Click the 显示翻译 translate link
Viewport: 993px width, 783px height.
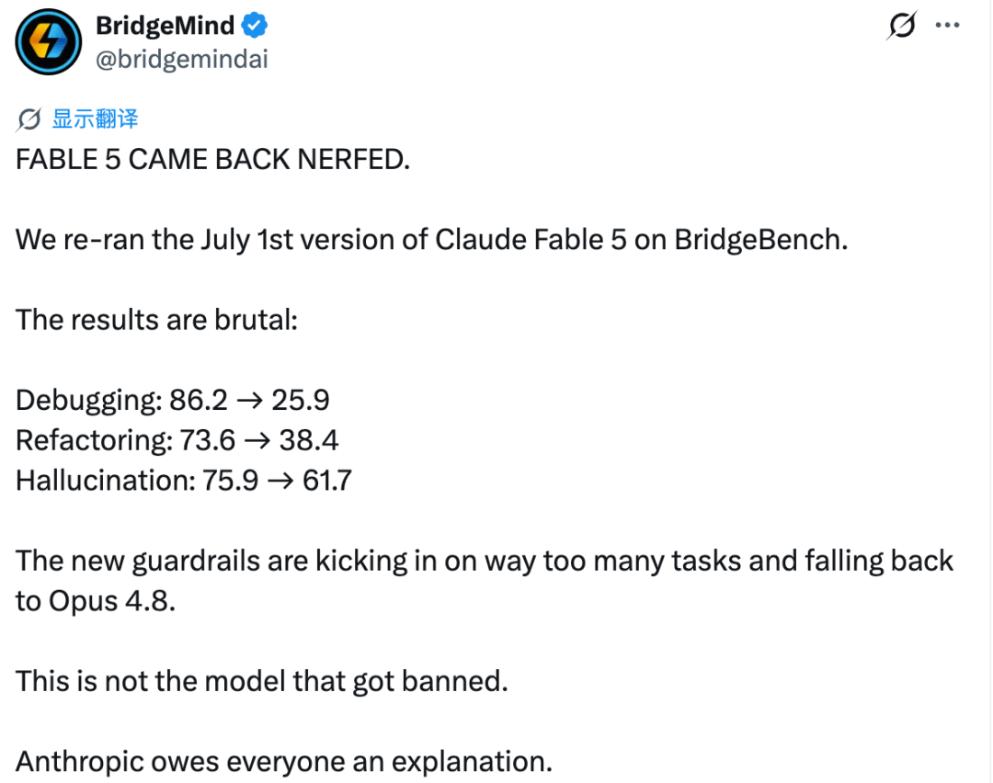(x=95, y=119)
